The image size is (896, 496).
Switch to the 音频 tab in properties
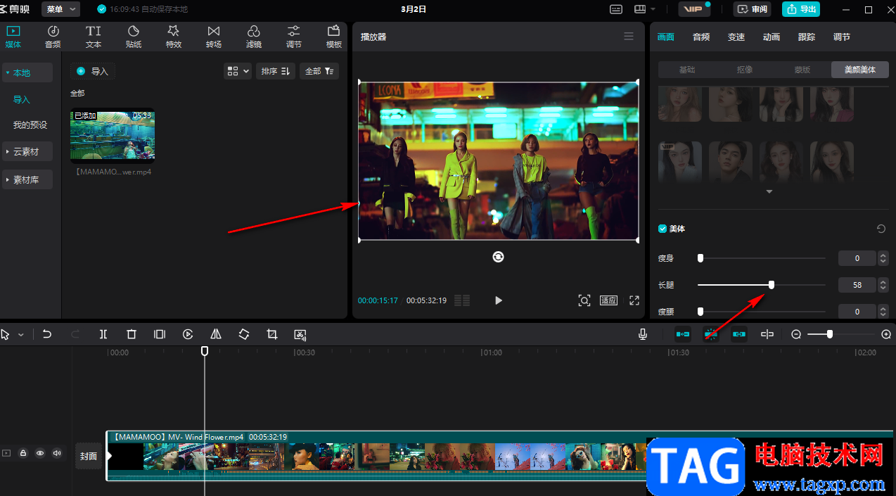pyautogui.click(x=701, y=37)
